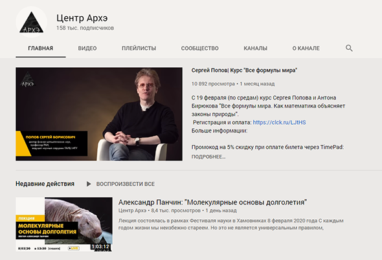Open the Молекулярные основы долголетия lecture thumbnail
382x260 pixels.
64,224
